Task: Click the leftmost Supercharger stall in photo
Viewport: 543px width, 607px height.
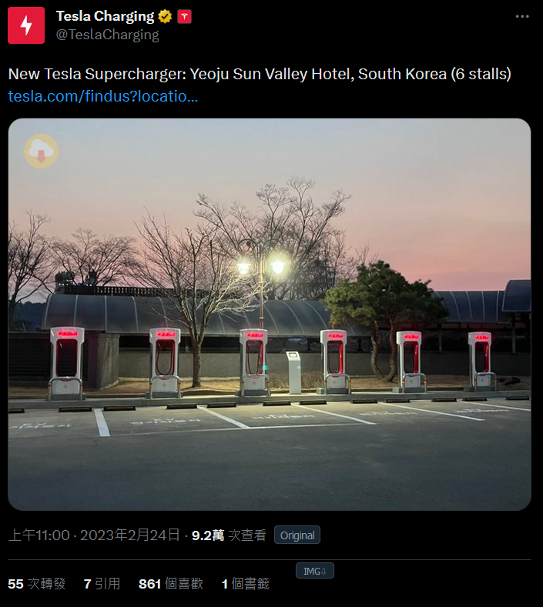Action: click(x=66, y=363)
